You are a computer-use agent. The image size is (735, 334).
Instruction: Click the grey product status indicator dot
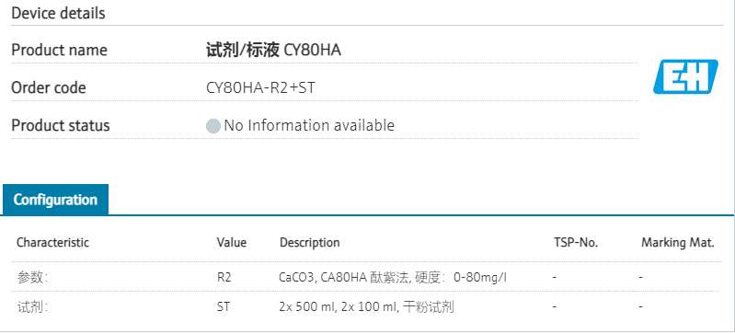pyautogui.click(x=213, y=126)
